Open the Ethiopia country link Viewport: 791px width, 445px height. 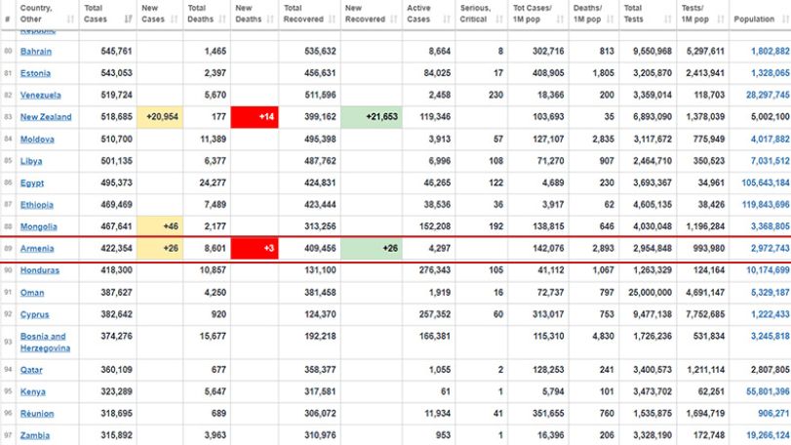point(37,205)
